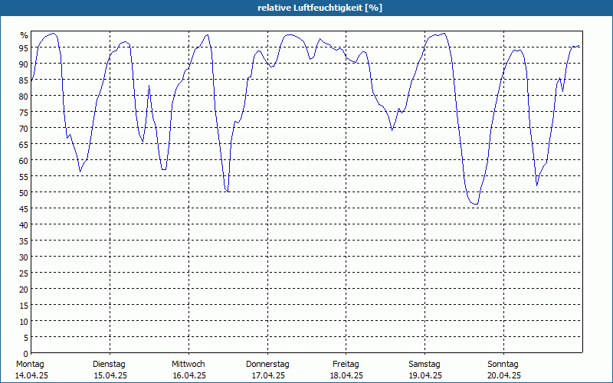
Task: Click the y-axis value 20
Action: (x=24, y=290)
